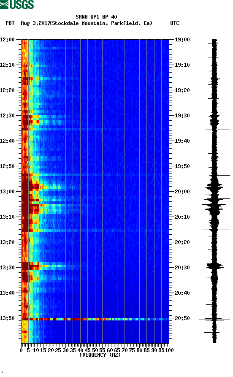Click the strong low-frequency burst near 13:30
This screenshot has width=233, height=377.
30,266
